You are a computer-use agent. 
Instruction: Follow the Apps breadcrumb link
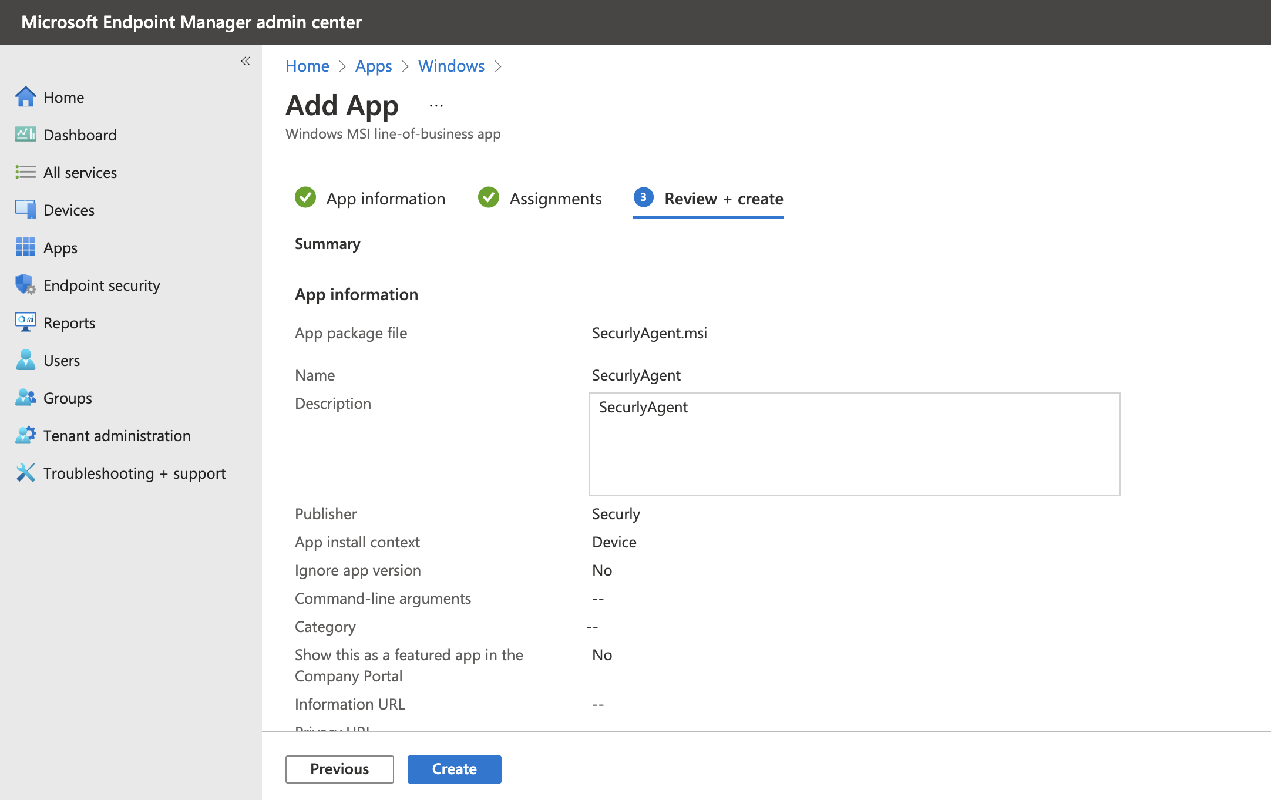374,66
